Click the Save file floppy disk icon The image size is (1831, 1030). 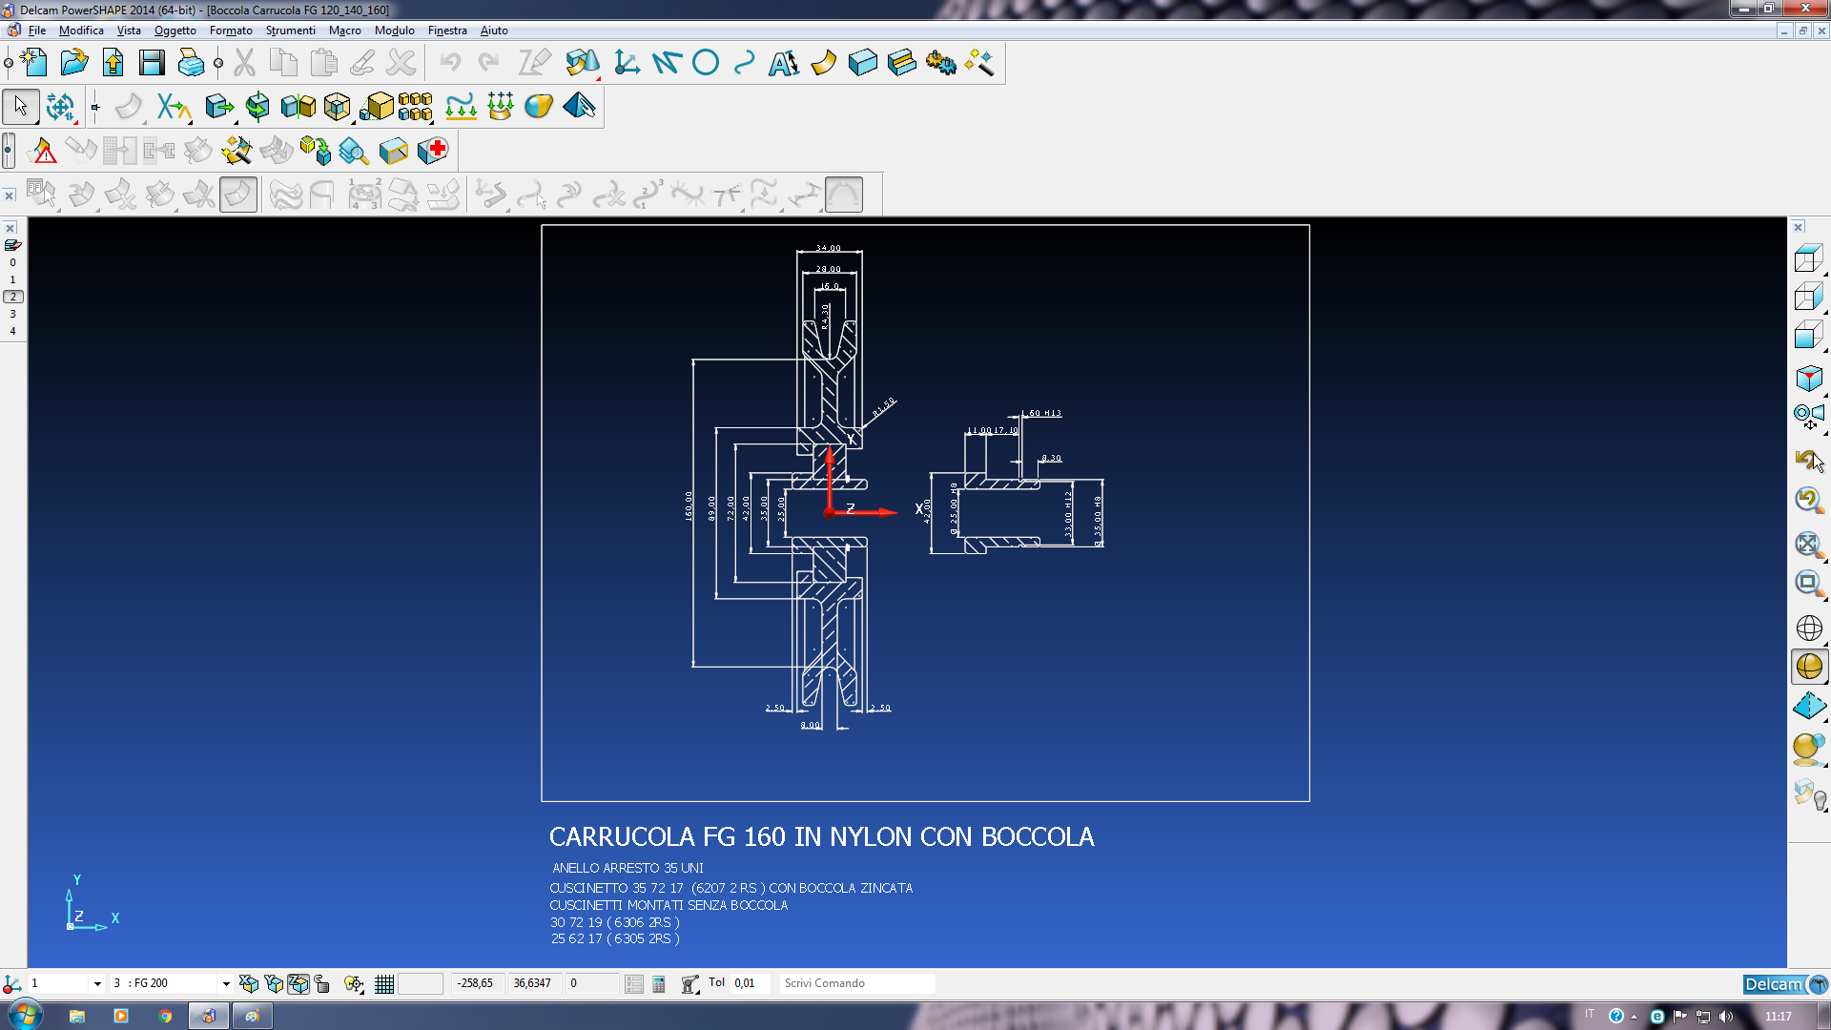click(152, 63)
